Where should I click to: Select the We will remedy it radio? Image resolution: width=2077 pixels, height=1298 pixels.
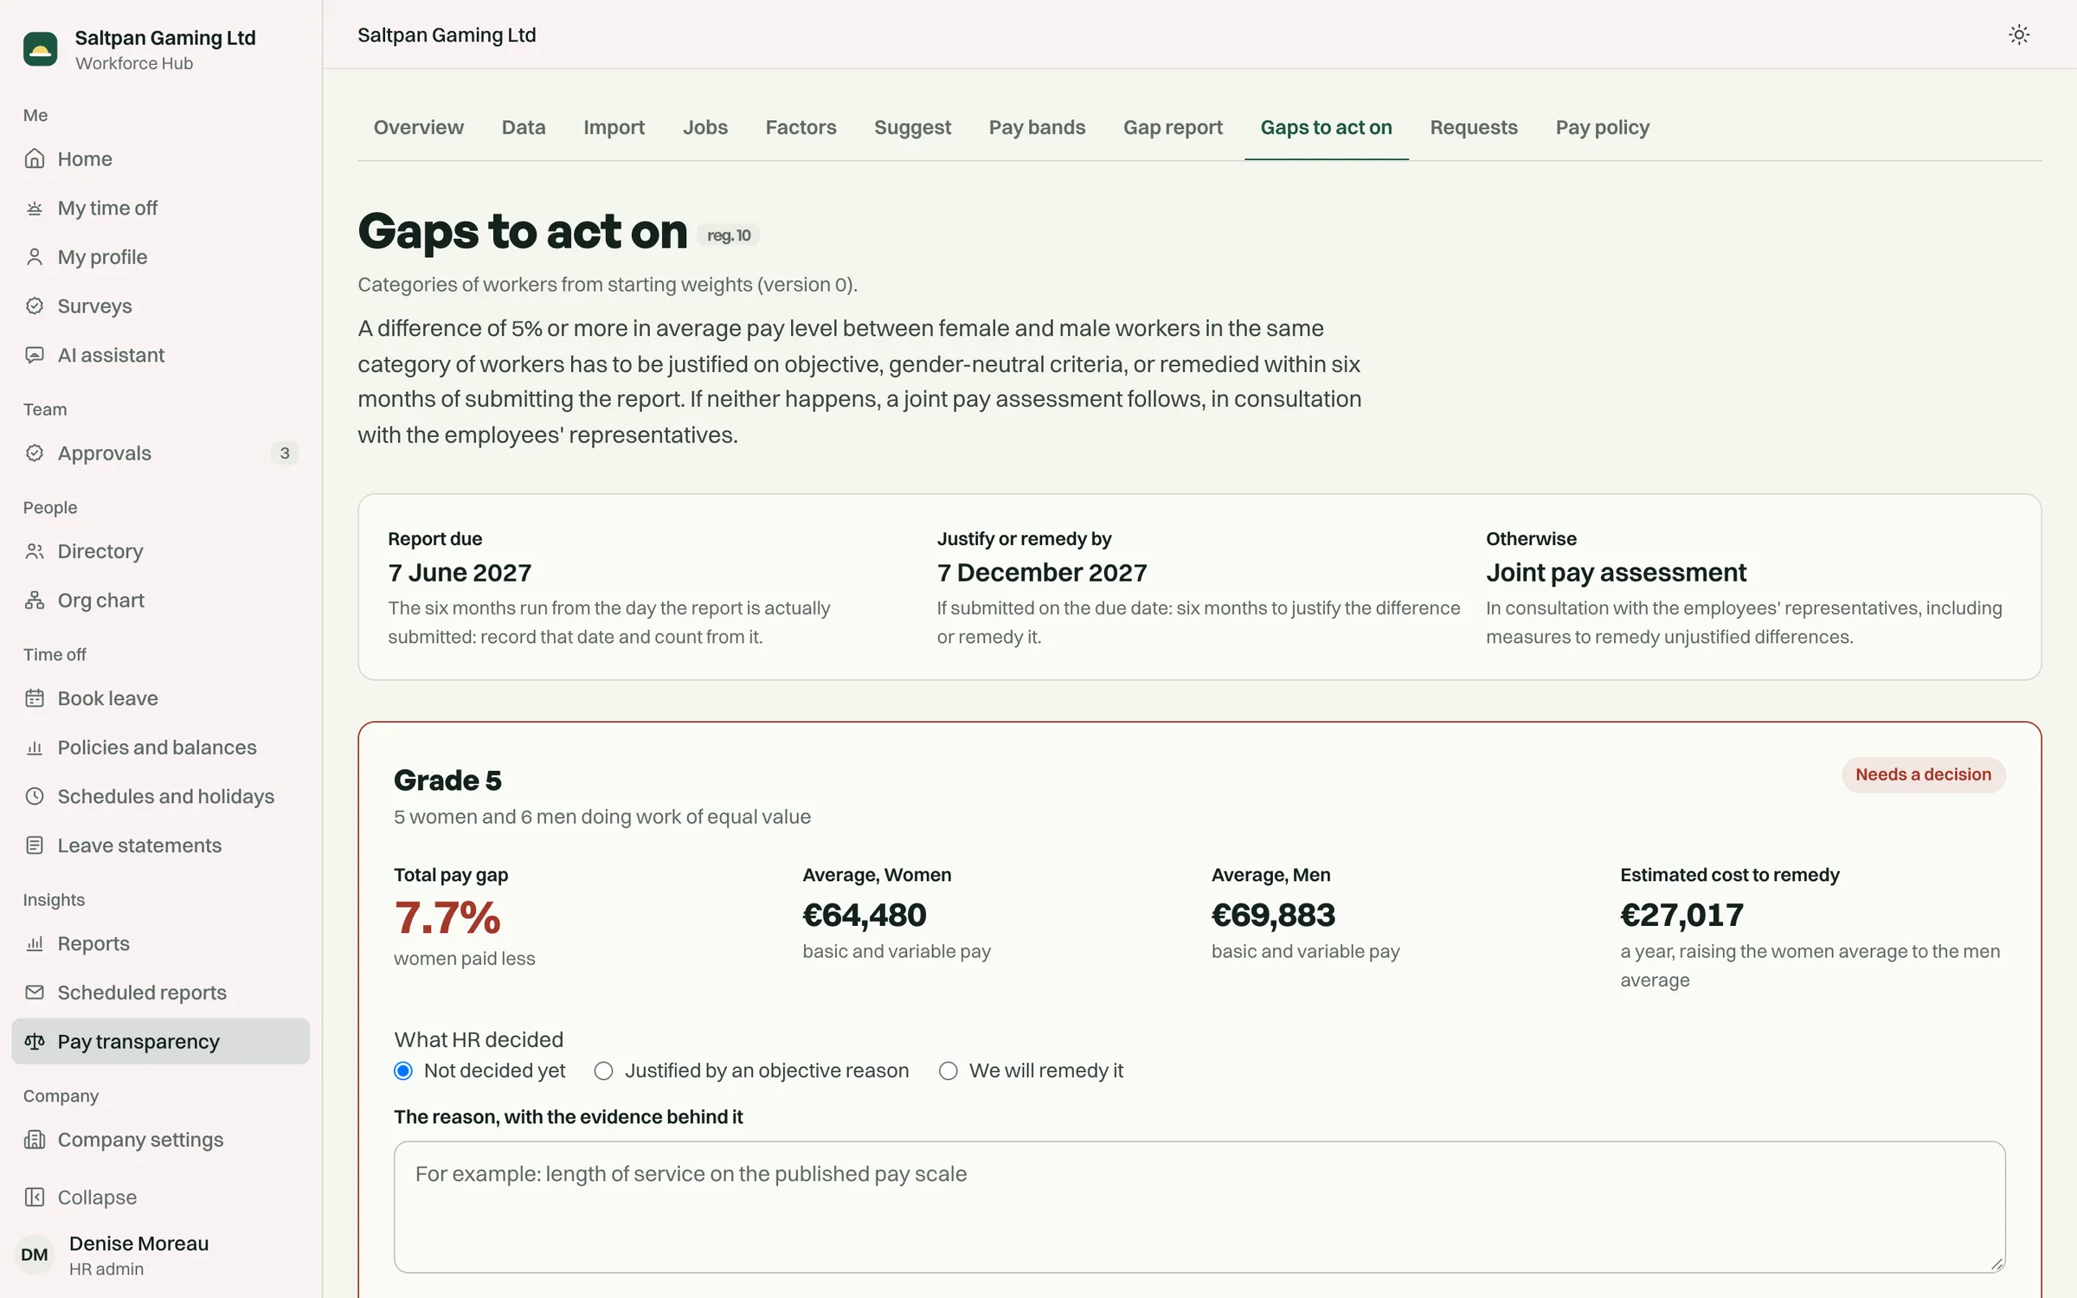click(948, 1070)
